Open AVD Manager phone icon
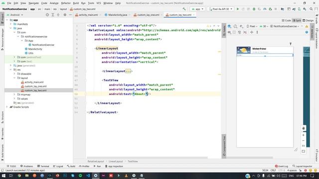 [299, 9]
